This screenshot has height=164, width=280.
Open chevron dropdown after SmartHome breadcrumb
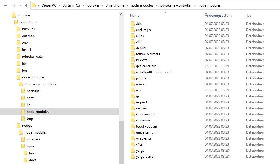[x=127, y=5]
